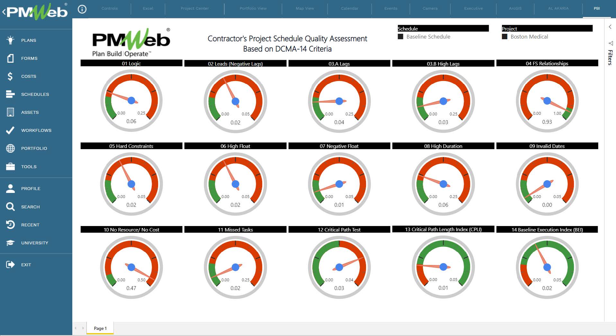Click the Filters funnel icon

coord(610,43)
